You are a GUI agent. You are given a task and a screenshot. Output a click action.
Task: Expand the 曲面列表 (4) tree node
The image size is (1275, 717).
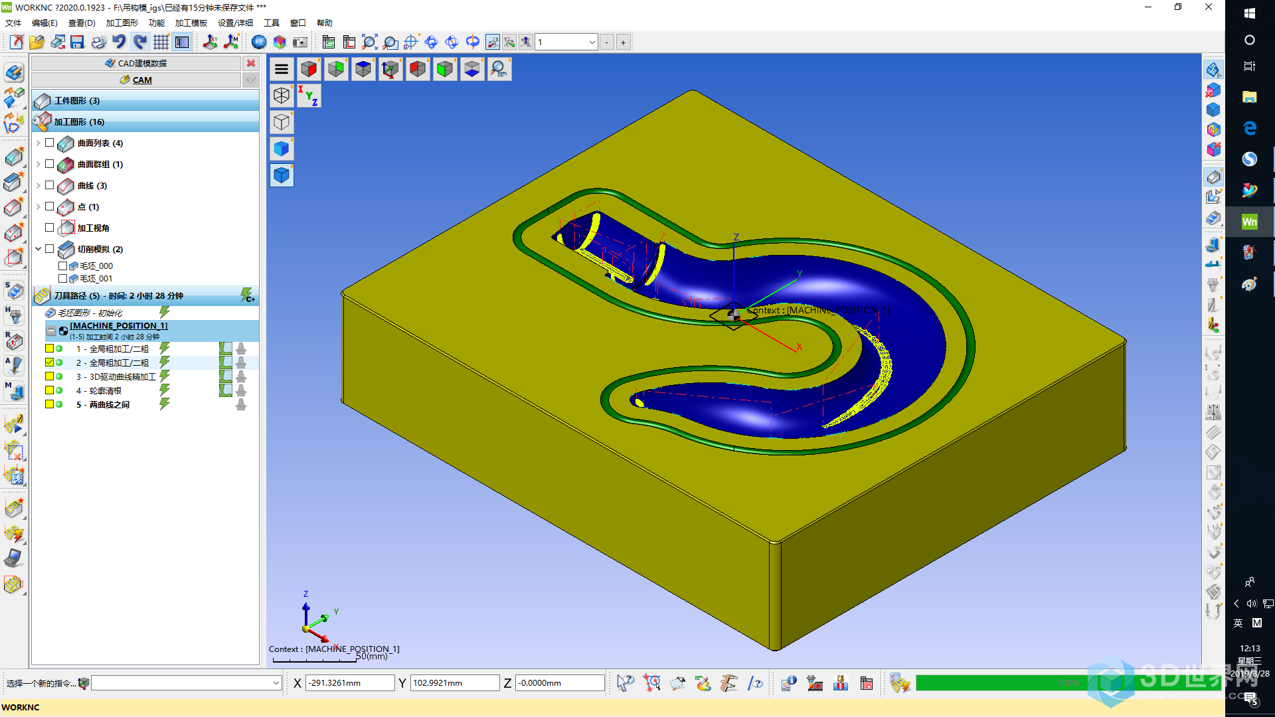(x=39, y=143)
